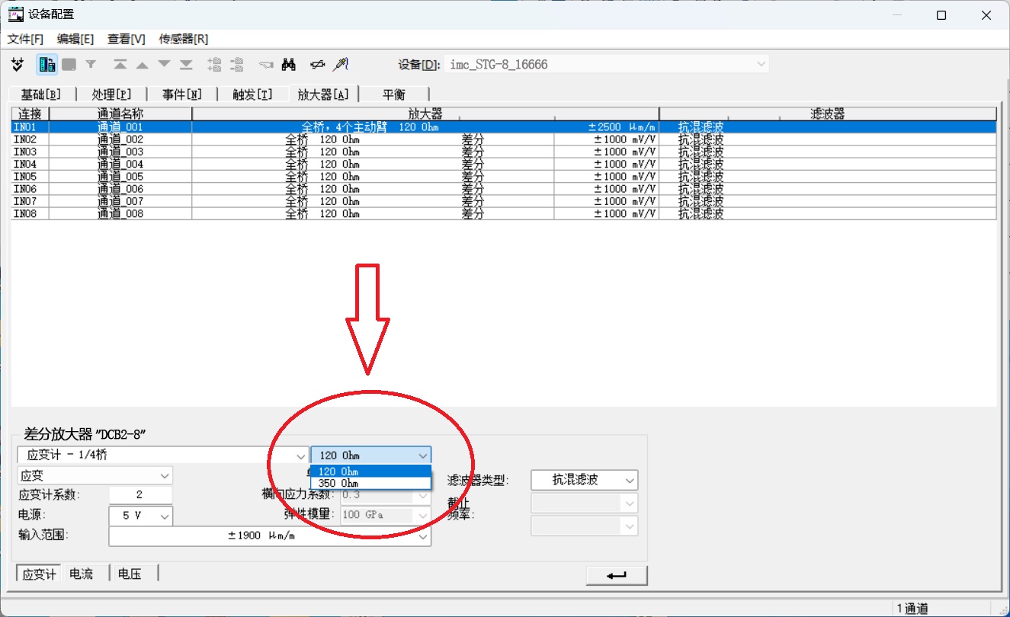Select the 电压 tab at bottom
Viewport: 1010px width, 617px height.
tap(130, 574)
